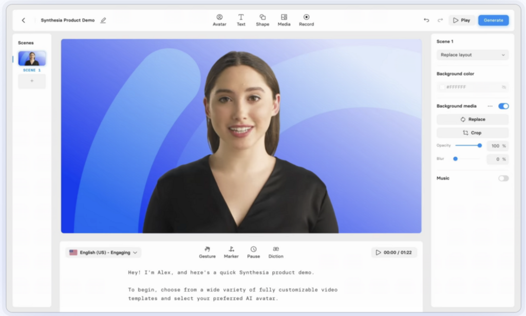Select Scene 1 thumbnail

[32, 58]
